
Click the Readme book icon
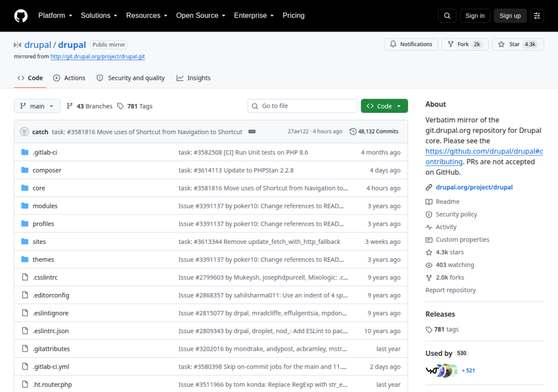coord(429,201)
